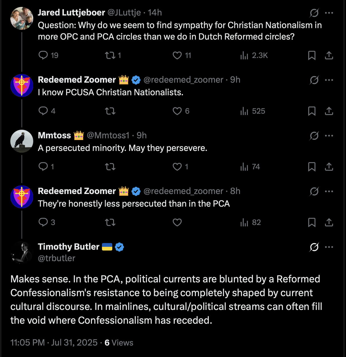Repost Jared Luttjeboer's tweet
346x357 pixels.
tap(110, 55)
